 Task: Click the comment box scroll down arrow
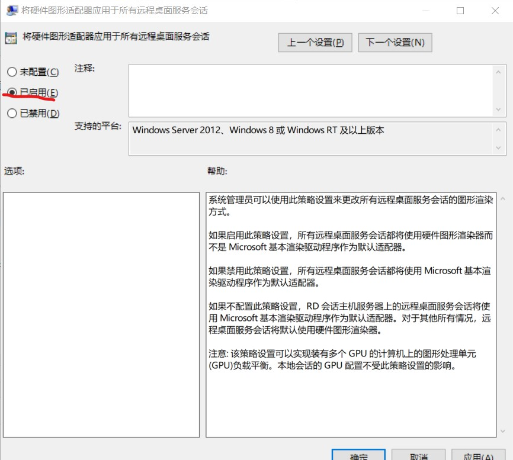(498, 109)
